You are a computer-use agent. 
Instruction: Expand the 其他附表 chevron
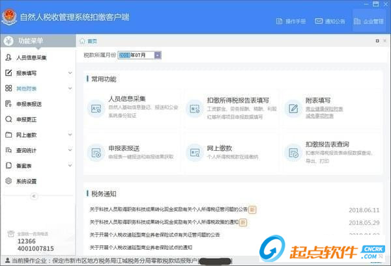click(x=70, y=88)
